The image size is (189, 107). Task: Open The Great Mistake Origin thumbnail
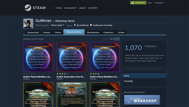tap(72, 94)
